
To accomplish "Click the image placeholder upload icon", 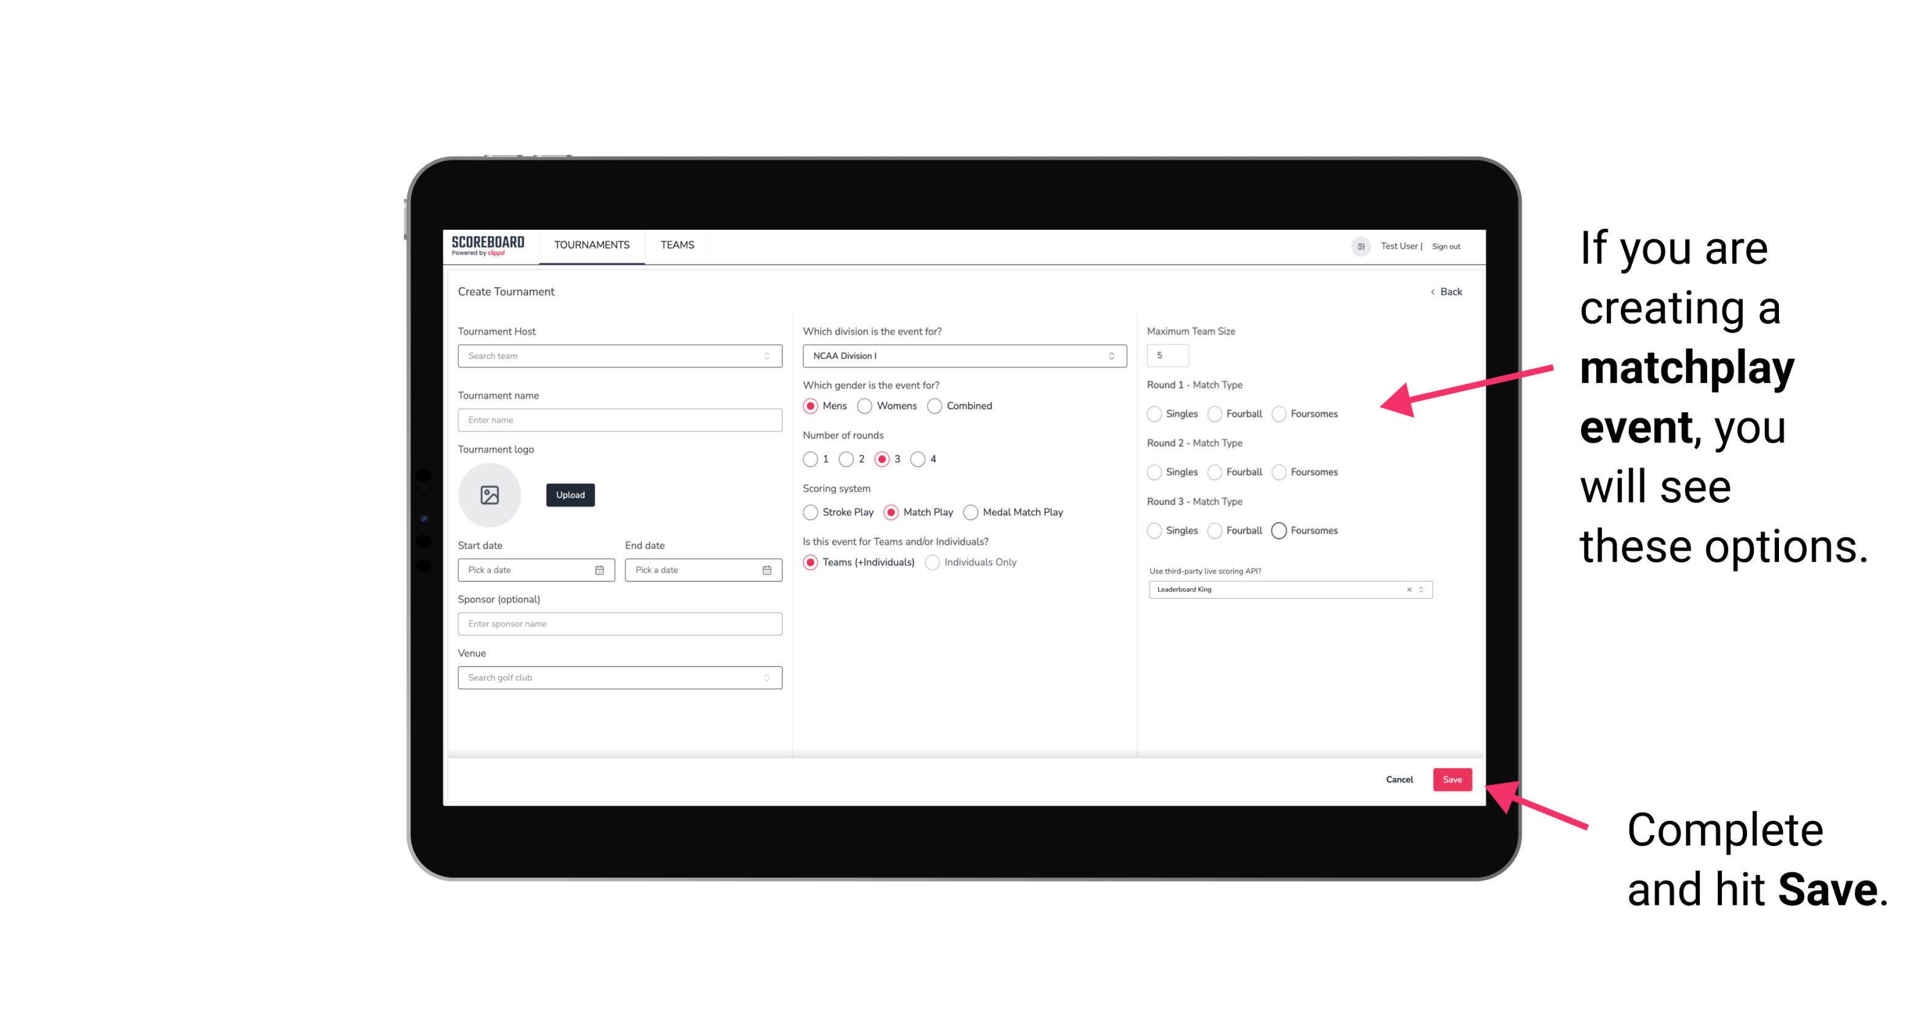I will point(491,495).
